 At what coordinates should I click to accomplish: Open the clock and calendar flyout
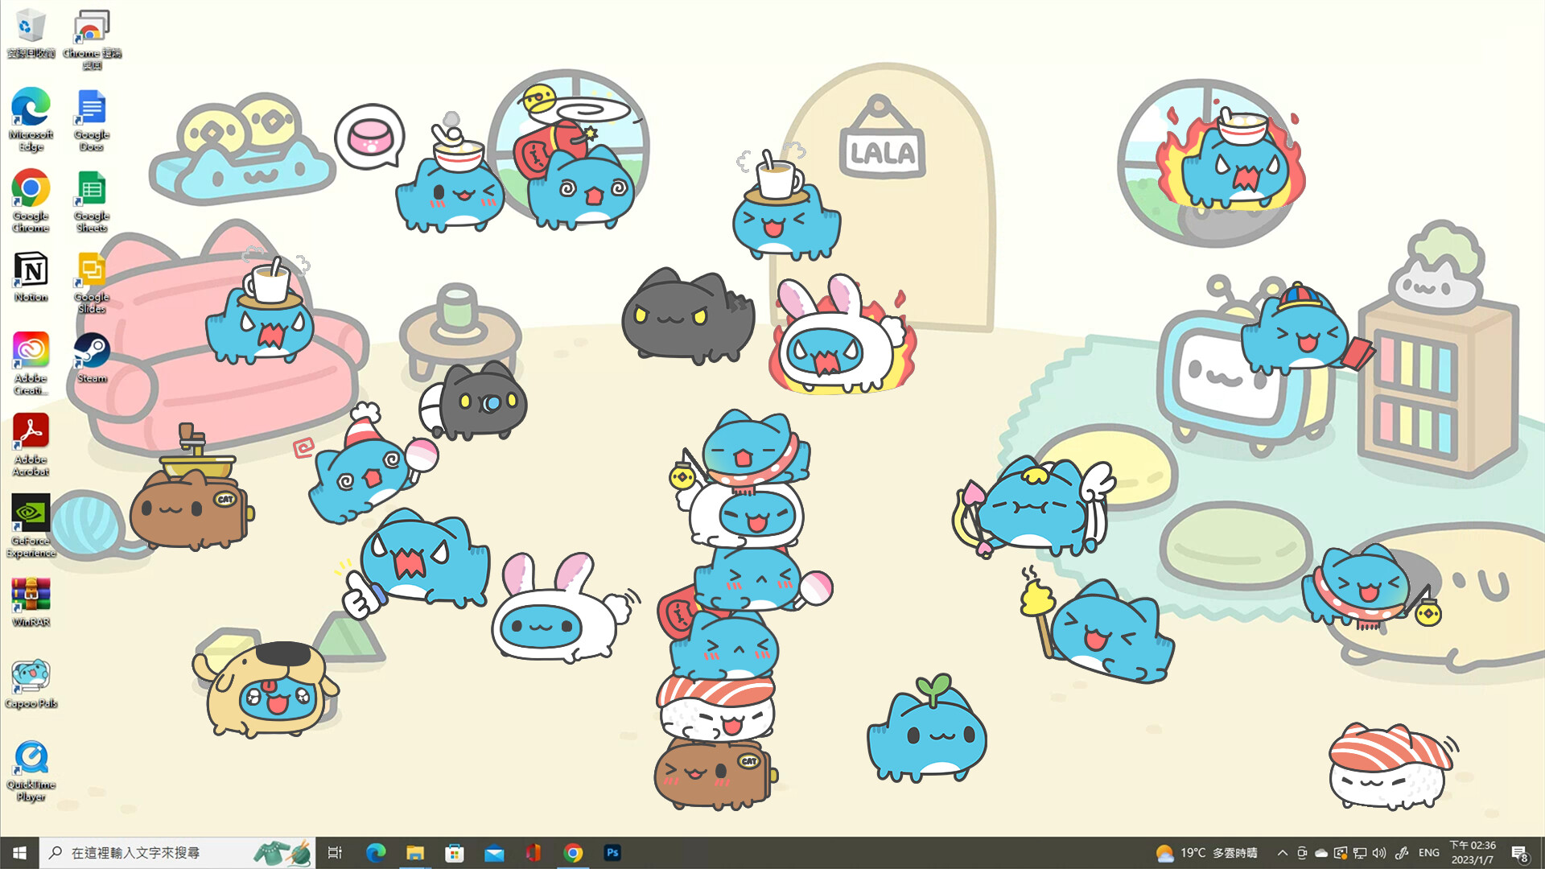tap(1474, 852)
